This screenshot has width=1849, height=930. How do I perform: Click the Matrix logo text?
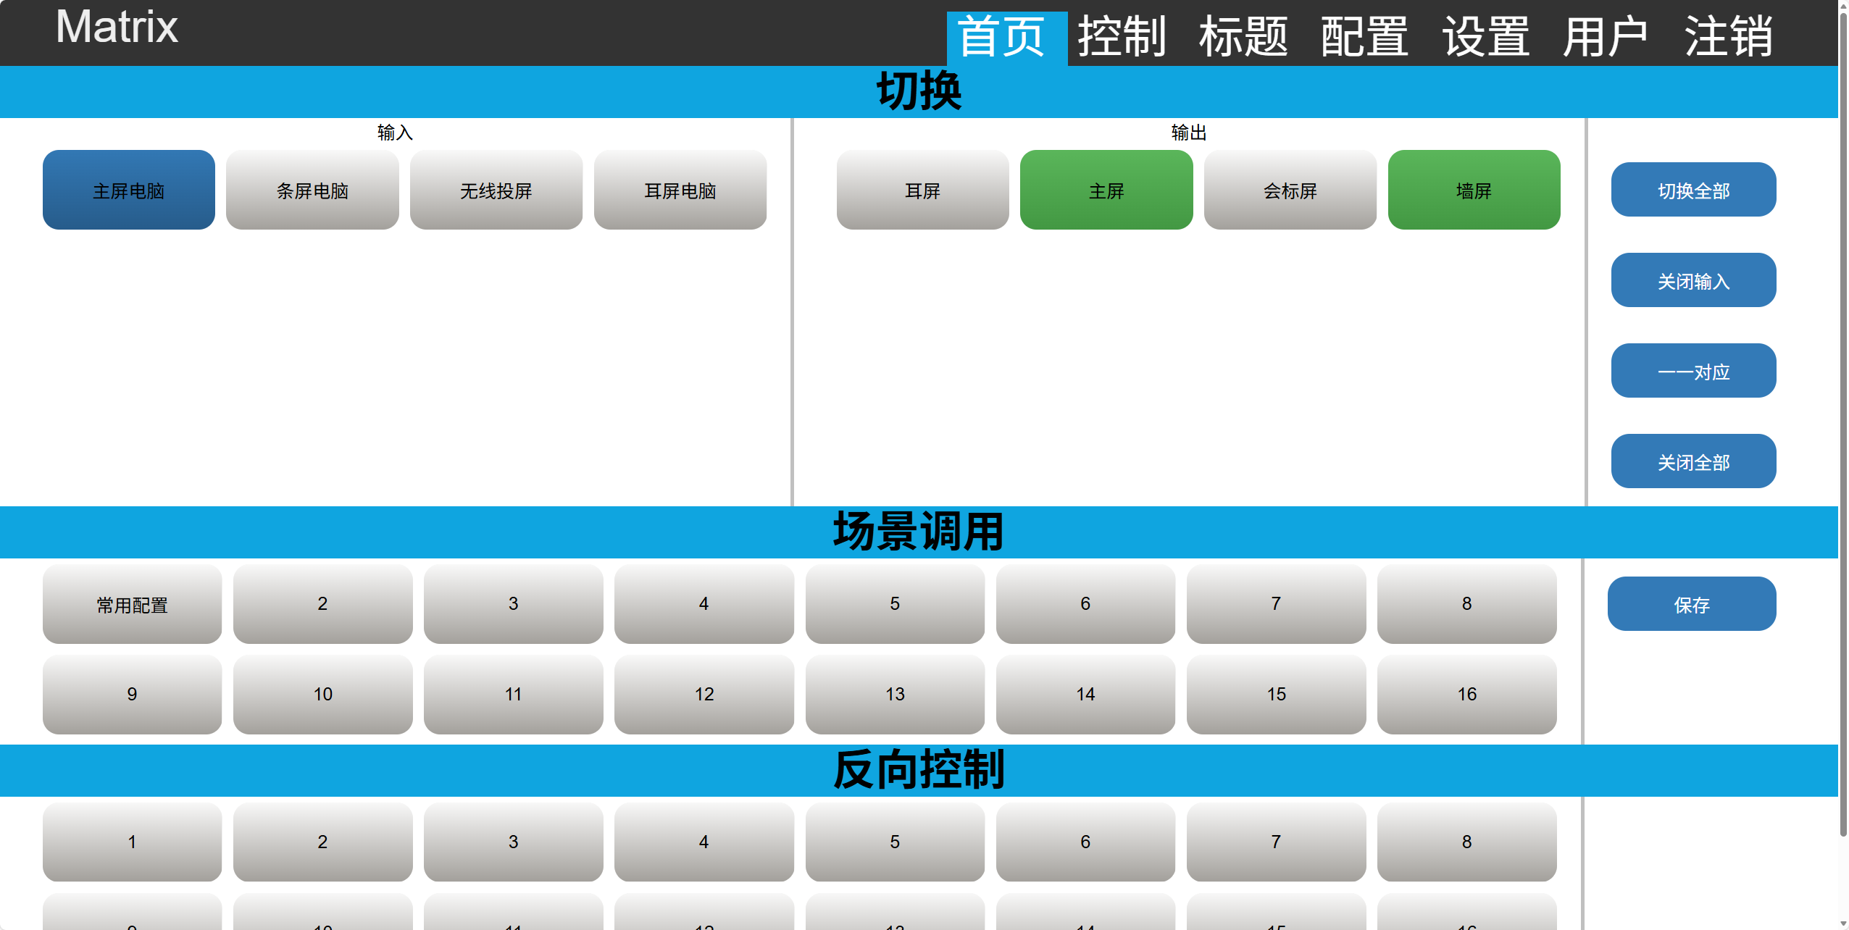117,28
